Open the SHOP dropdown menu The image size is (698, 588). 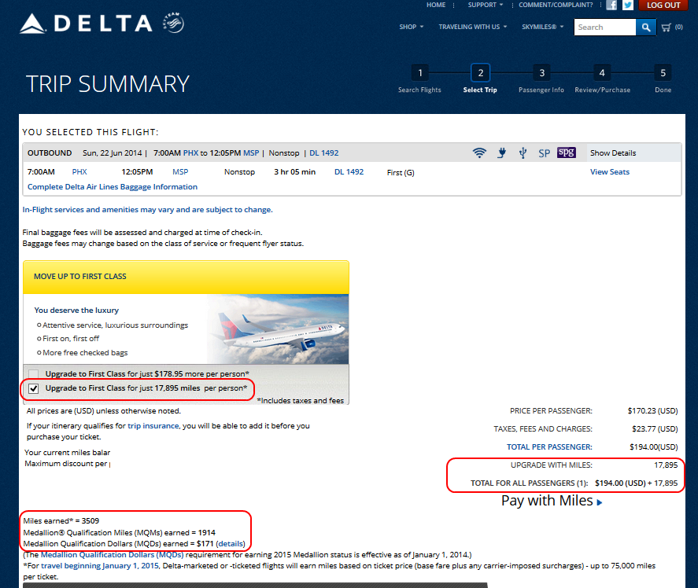408,26
